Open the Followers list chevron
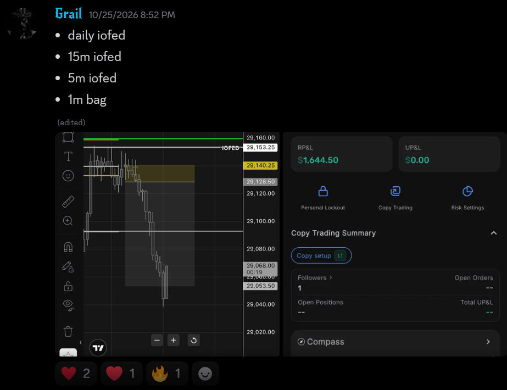This screenshot has width=507, height=390. [x=331, y=277]
